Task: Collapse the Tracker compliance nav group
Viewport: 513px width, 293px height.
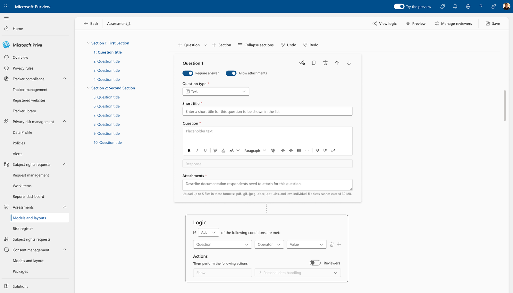Action: pos(65,79)
